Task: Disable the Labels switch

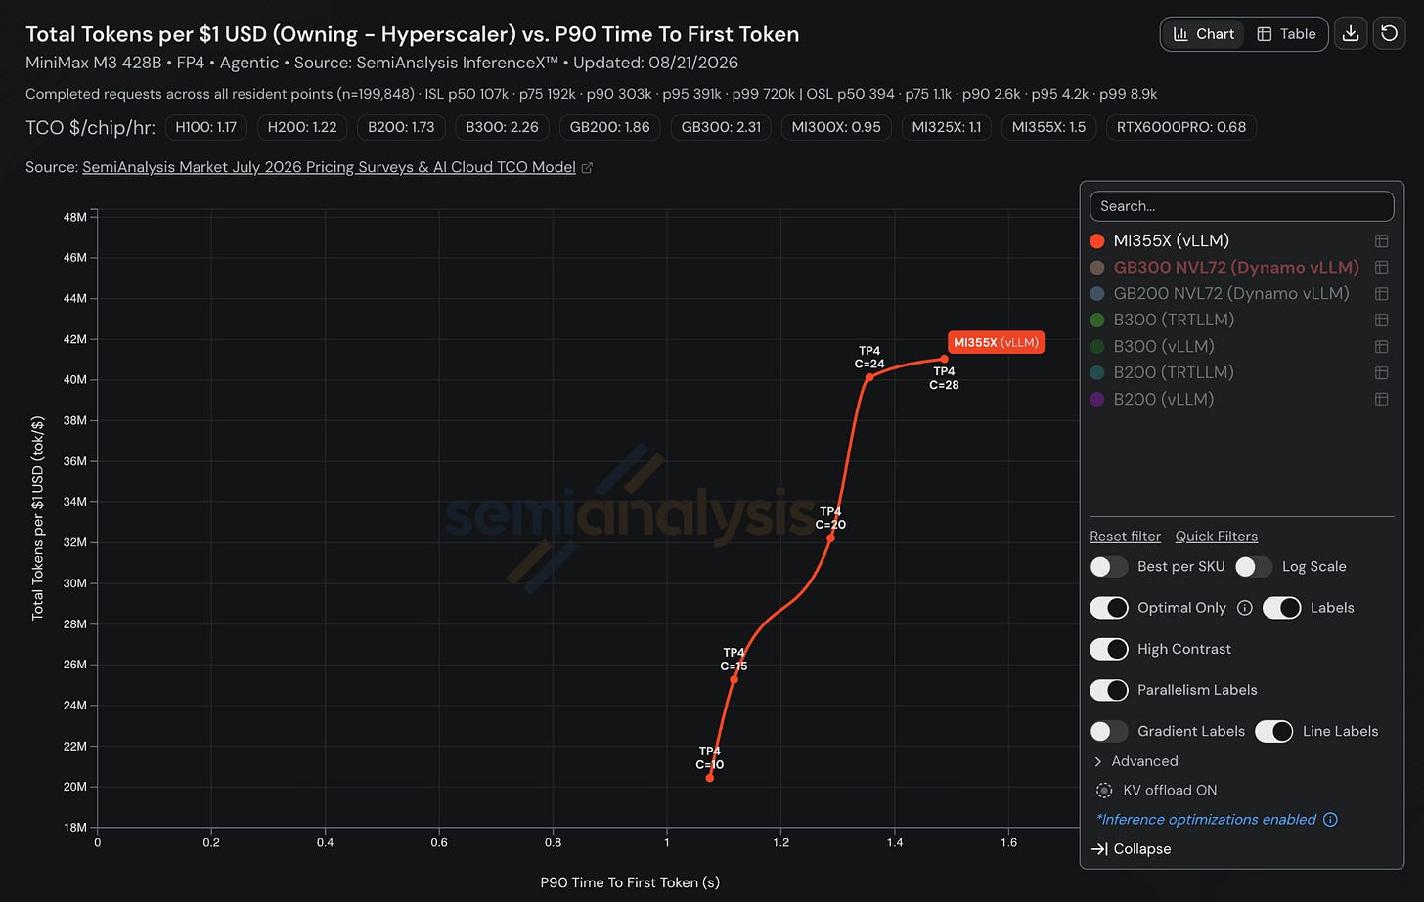Action: pyautogui.click(x=1282, y=608)
